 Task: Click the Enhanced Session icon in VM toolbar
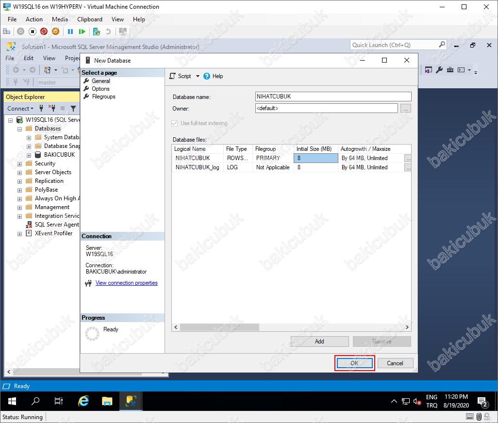(x=123, y=32)
